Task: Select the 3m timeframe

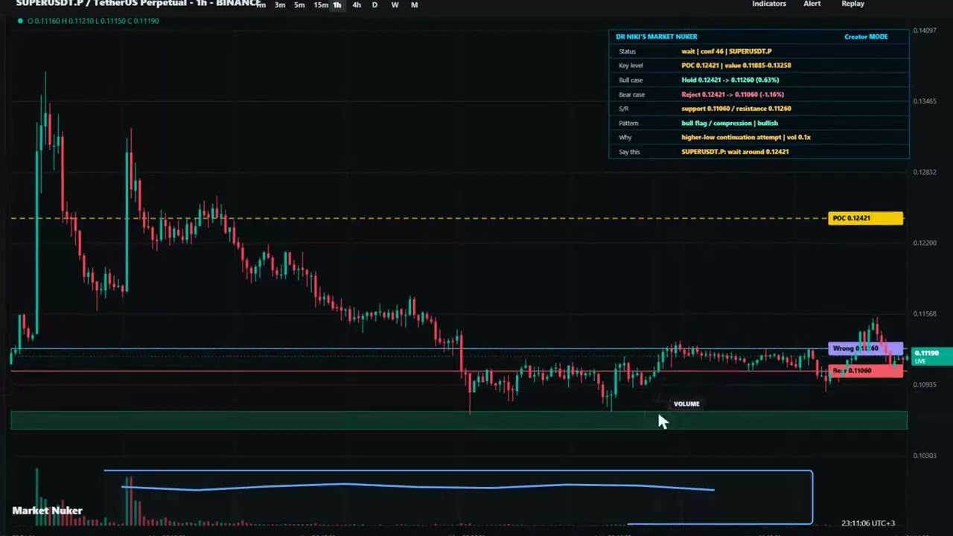Action: [280, 5]
